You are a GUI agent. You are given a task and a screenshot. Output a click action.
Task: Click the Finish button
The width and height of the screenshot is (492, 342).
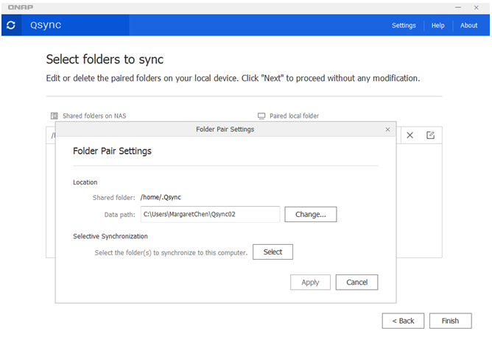451,321
